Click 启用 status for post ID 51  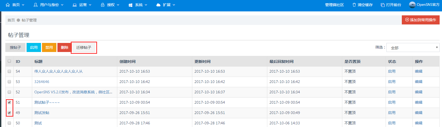(392, 102)
